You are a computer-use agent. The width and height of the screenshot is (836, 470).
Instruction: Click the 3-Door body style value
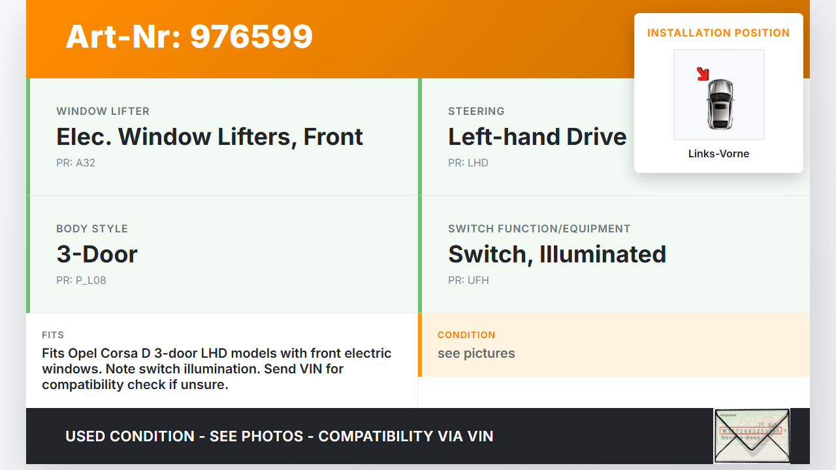97,255
